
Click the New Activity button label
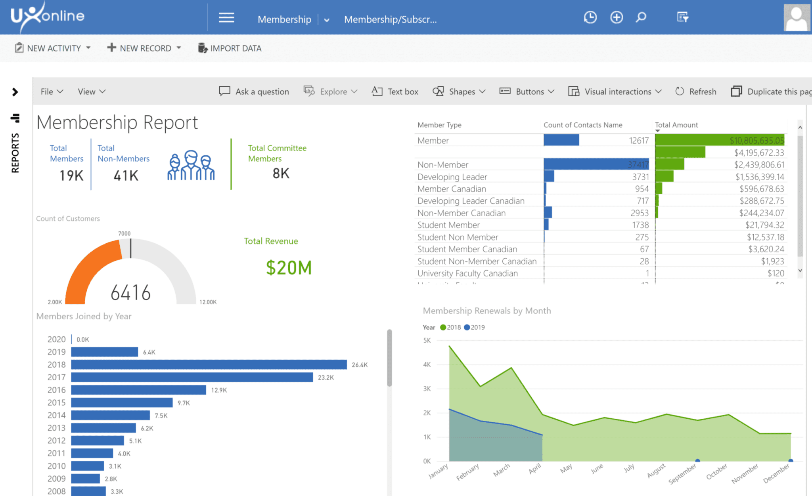(x=54, y=48)
